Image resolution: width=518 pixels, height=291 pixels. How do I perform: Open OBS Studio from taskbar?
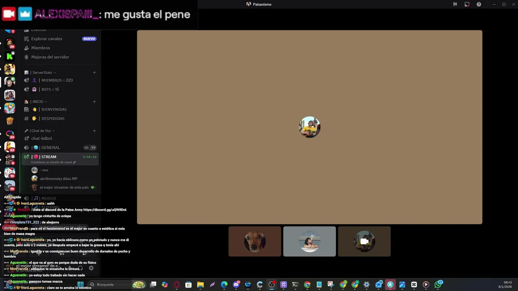tap(272, 285)
